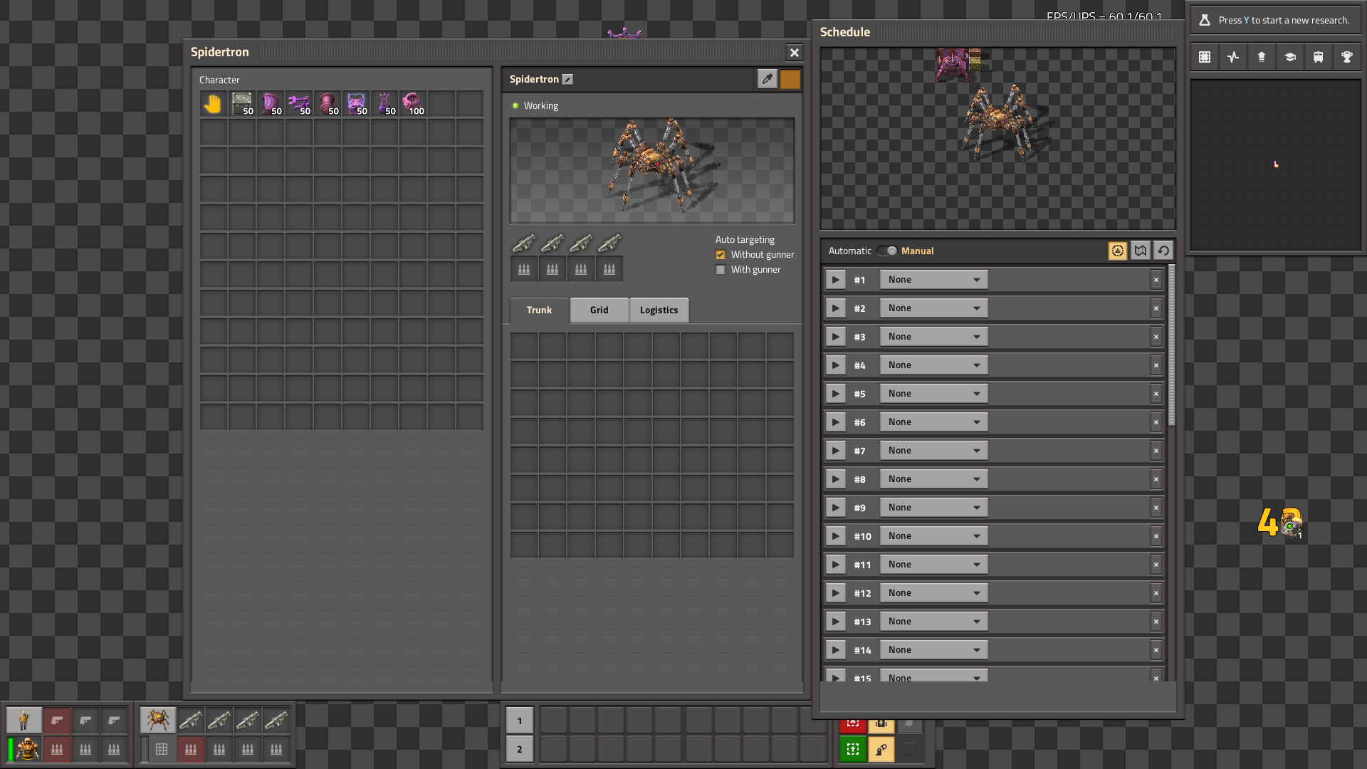Open the trains overview icon in top toolbar
The height and width of the screenshot is (769, 1367).
[x=1319, y=57]
